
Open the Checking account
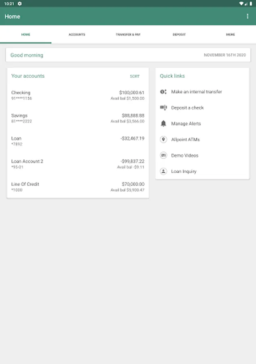pos(78,95)
